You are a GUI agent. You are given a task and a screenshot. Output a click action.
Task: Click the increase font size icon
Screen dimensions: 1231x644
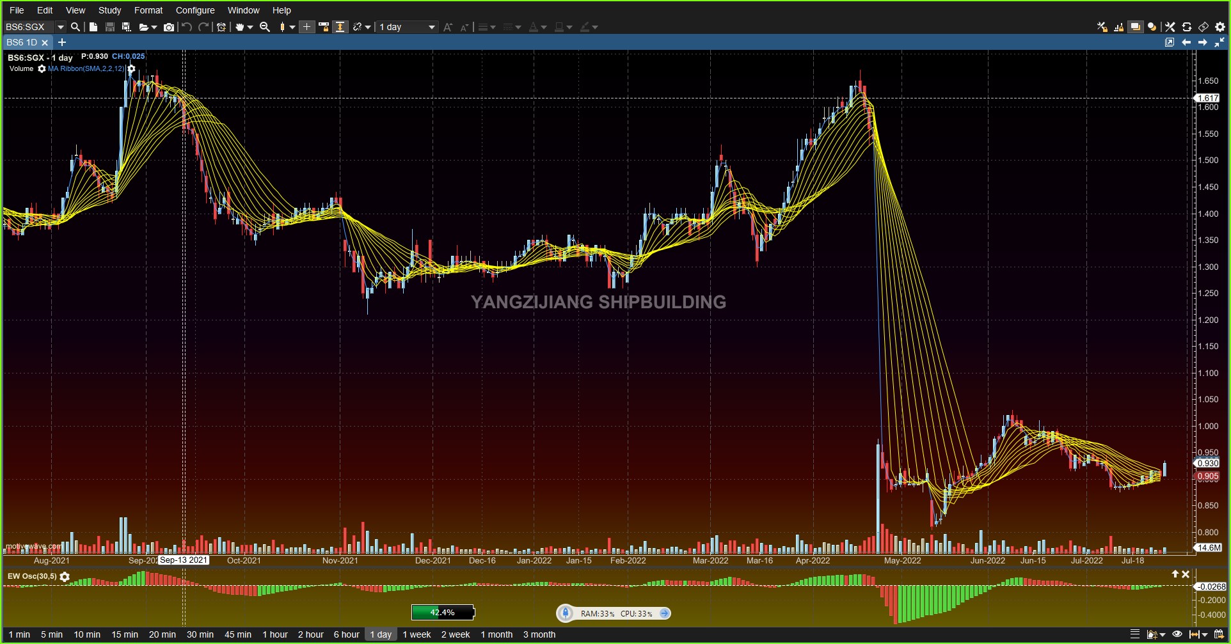tap(448, 27)
